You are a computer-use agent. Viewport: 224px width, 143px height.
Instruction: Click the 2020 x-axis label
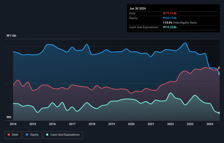click(x=131, y=124)
